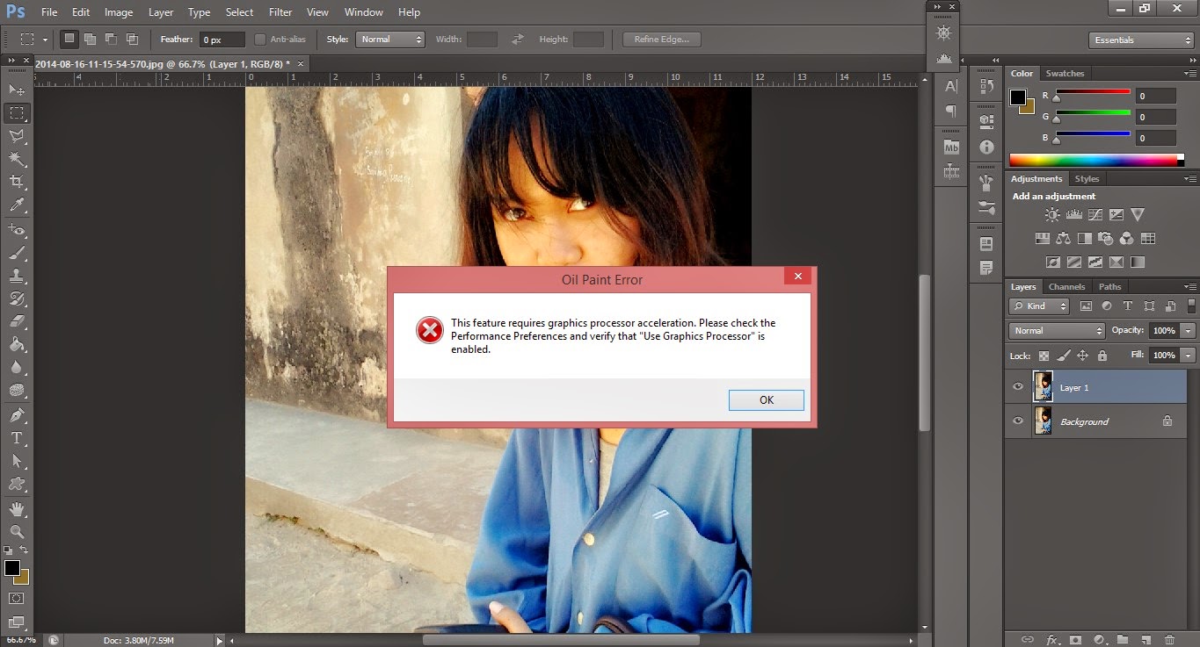Enable the Anti-alias checkbox
Screen dimensions: 1200x647
tap(260, 39)
